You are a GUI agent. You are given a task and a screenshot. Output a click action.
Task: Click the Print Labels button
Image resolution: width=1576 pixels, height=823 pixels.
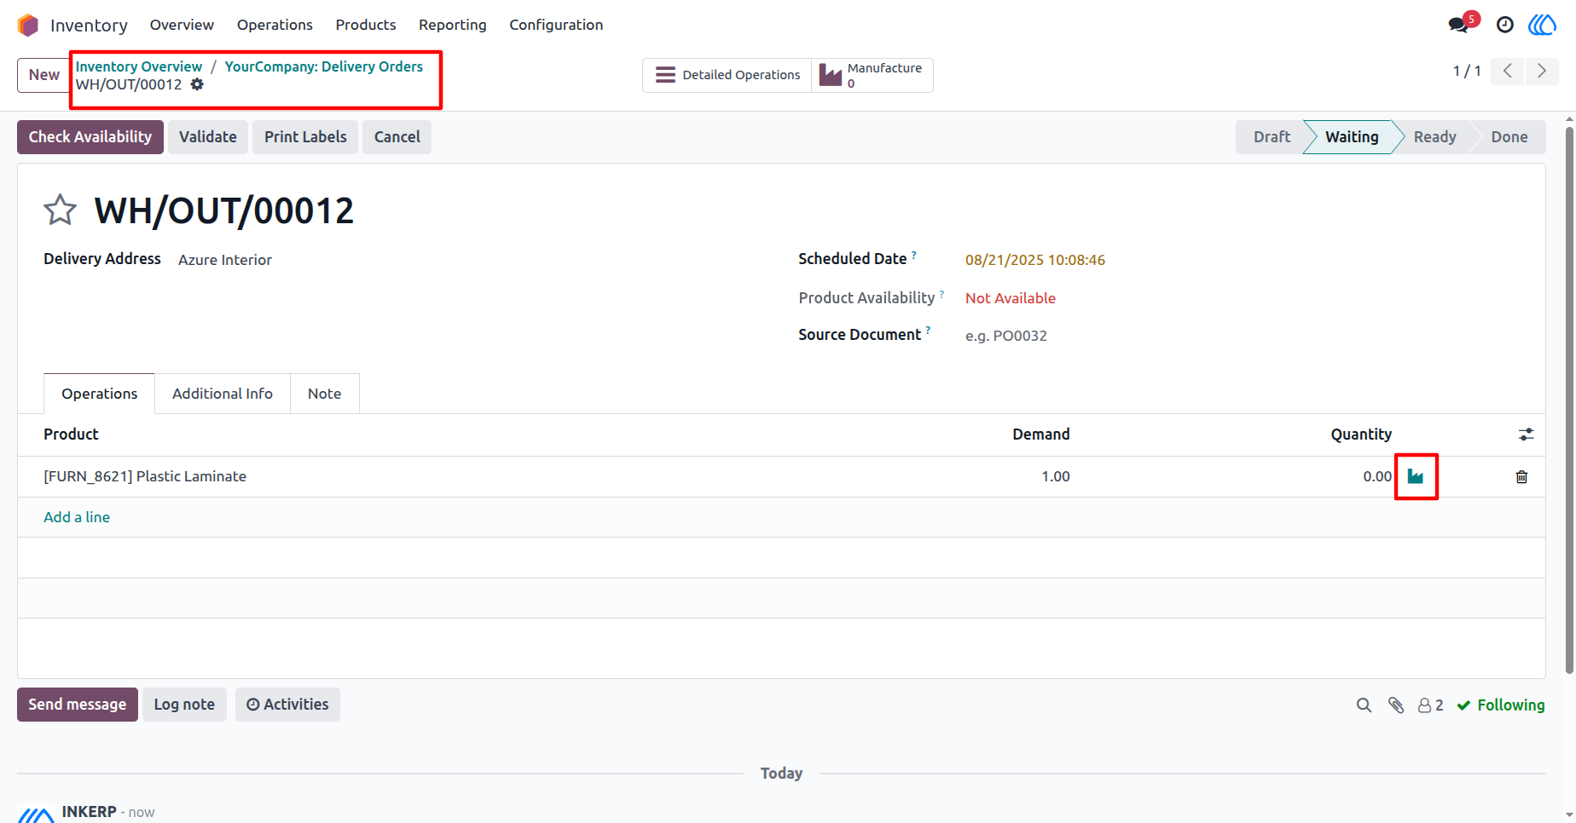305,137
